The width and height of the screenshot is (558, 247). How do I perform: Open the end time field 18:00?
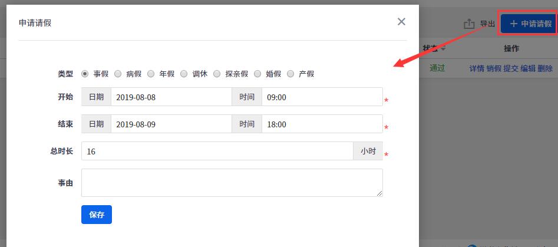322,124
